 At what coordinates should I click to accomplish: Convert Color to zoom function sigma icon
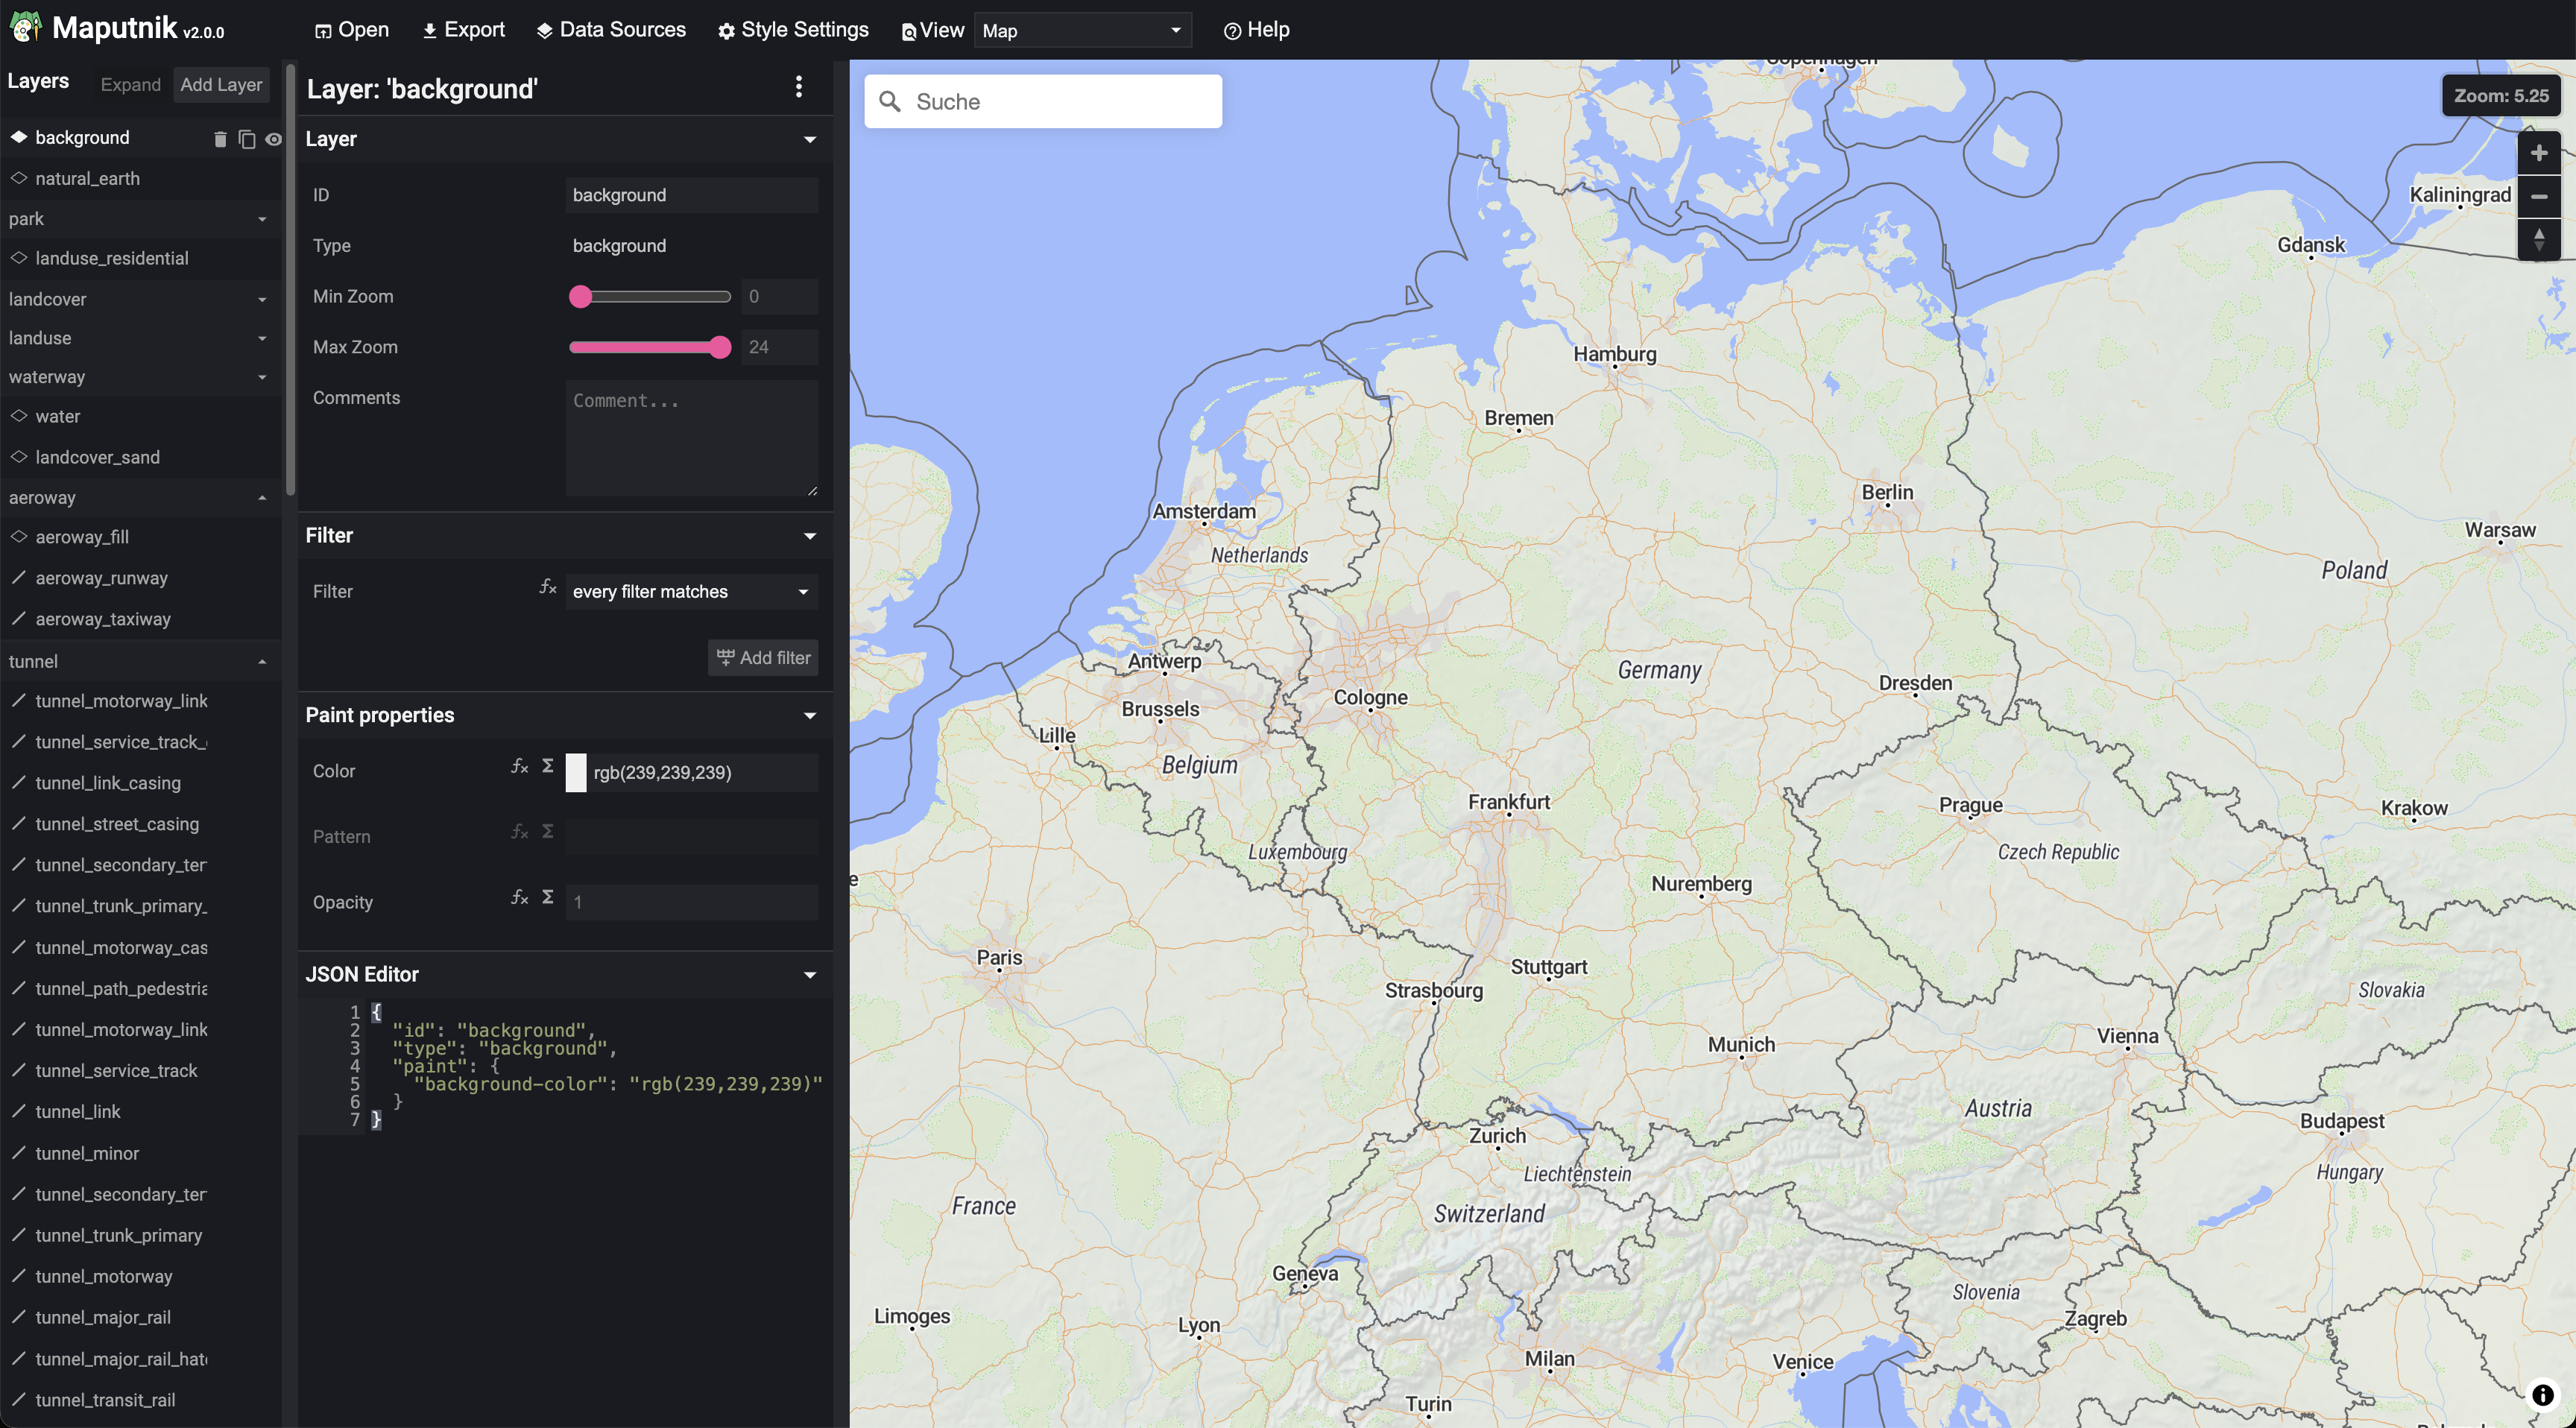[548, 766]
